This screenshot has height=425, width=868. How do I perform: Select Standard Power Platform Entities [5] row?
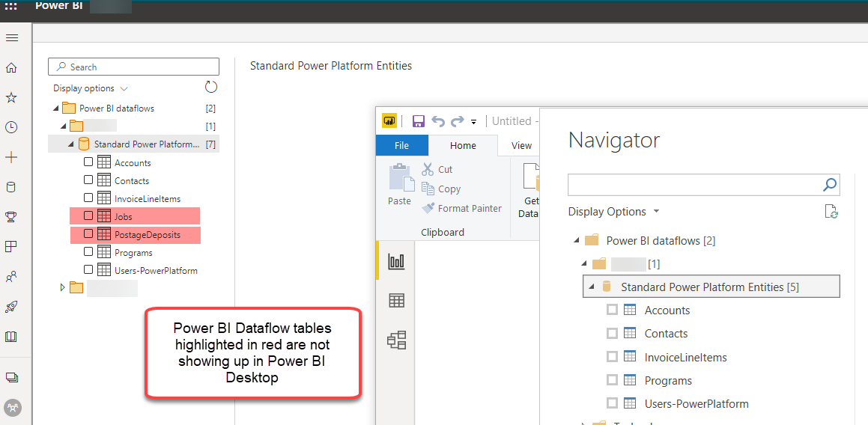(711, 287)
